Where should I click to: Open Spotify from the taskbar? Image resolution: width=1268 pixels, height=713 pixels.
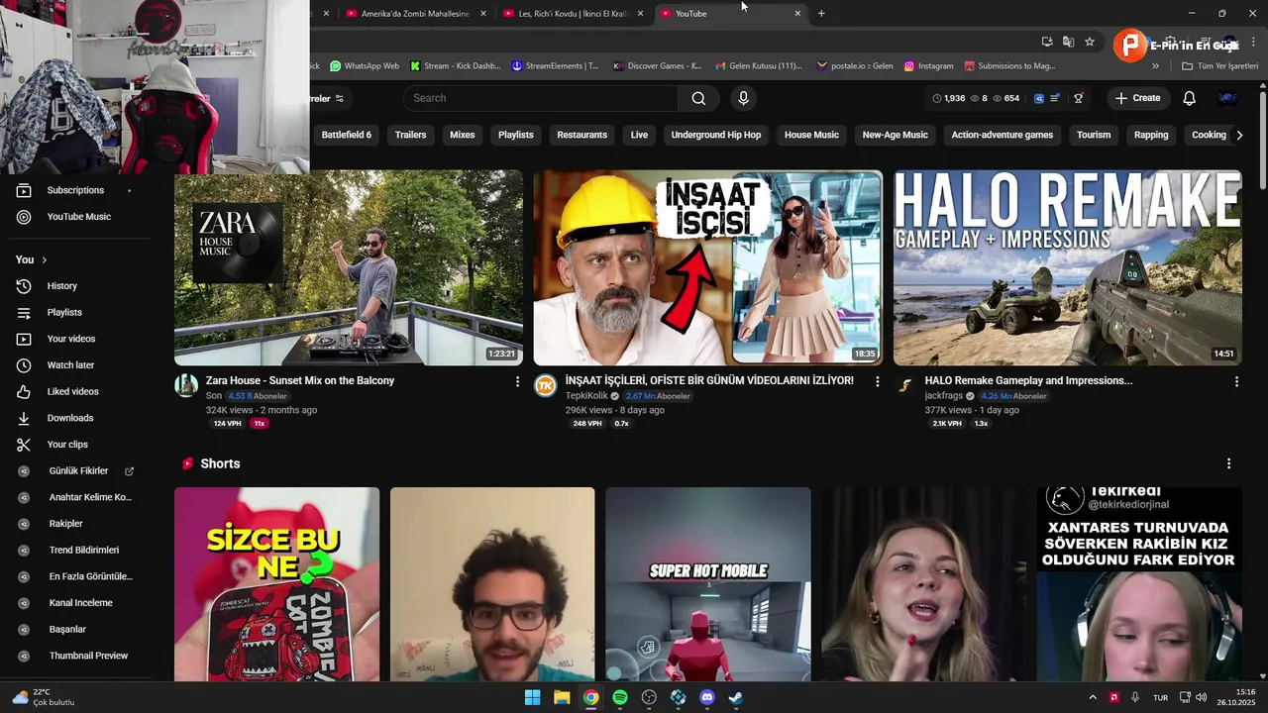(x=620, y=697)
